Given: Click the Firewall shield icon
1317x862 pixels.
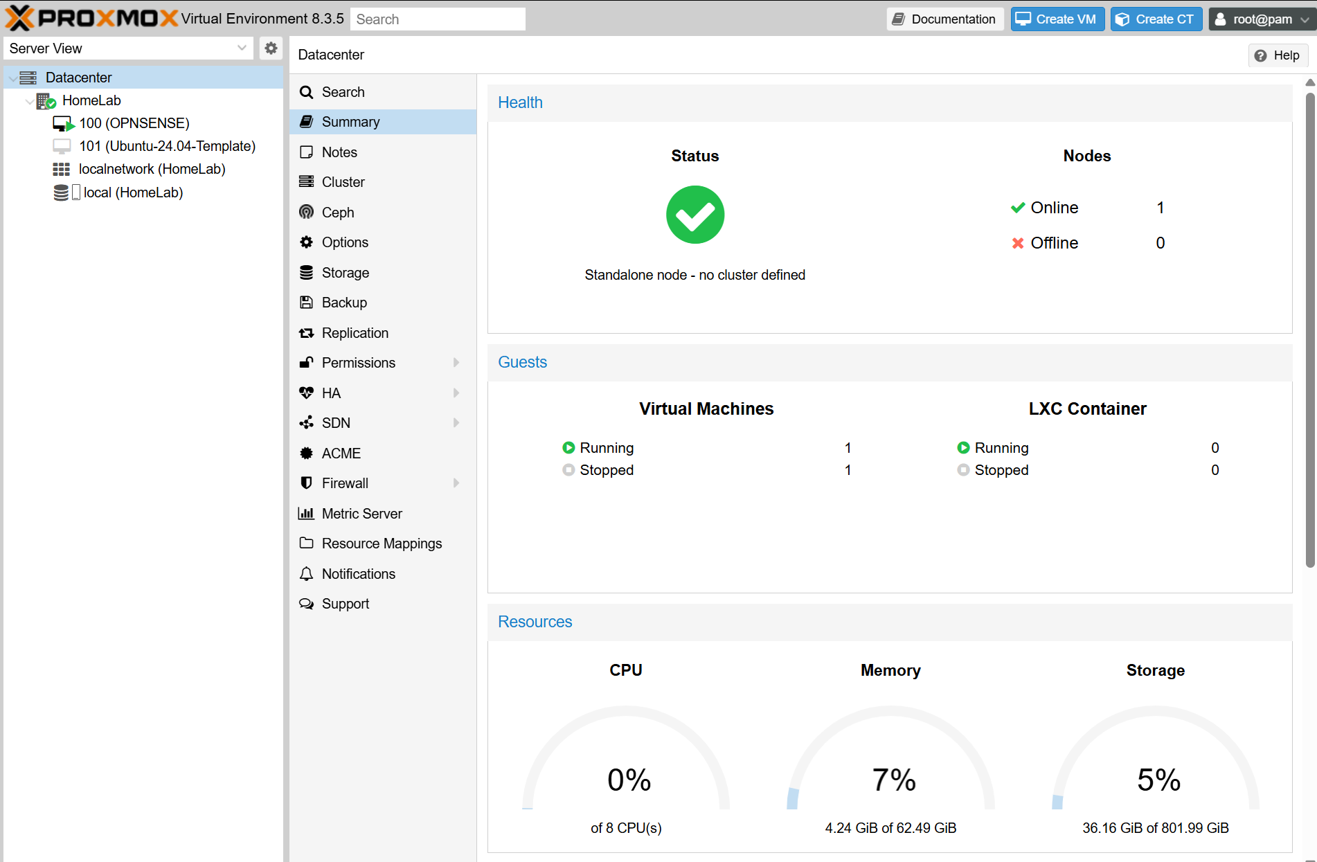Looking at the screenshot, I should tap(306, 483).
